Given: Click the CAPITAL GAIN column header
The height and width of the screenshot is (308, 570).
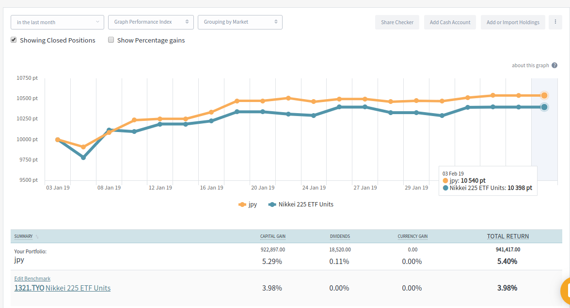Looking at the screenshot, I should 272,236.
